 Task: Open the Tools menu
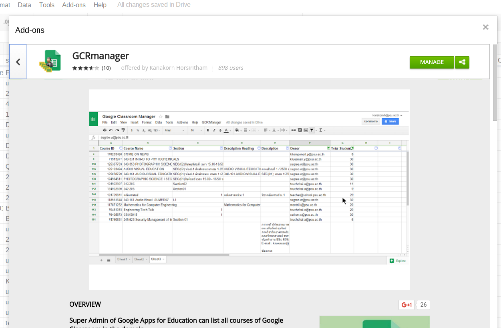click(x=47, y=5)
